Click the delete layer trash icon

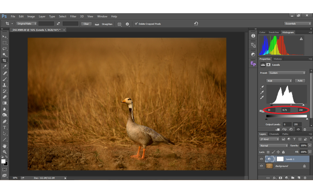pos(304,177)
